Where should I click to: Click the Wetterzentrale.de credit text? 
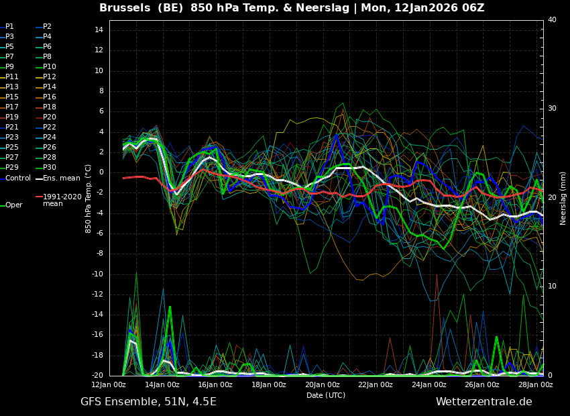[x=484, y=402]
